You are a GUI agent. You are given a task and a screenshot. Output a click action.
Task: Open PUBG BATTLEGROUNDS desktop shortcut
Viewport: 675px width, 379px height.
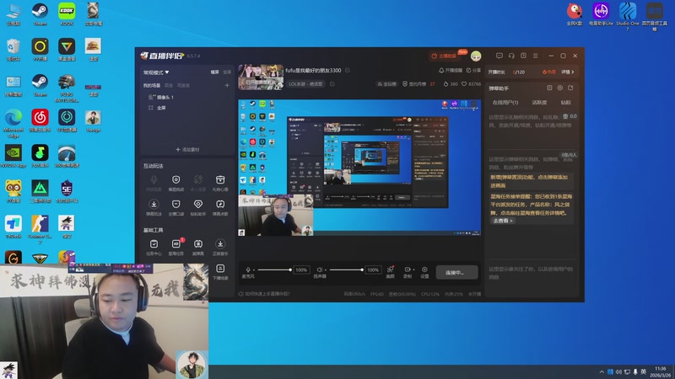[x=67, y=88]
